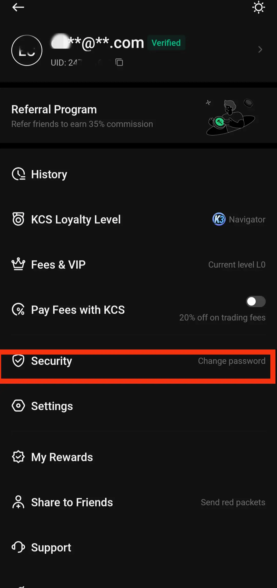277x588 pixels.
Task: Click the Change password link
Action: click(x=232, y=361)
